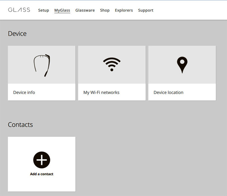Click the Wi-Fi signal icon
The height and width of the screenshot is (196, 227).
click(112, 65)
